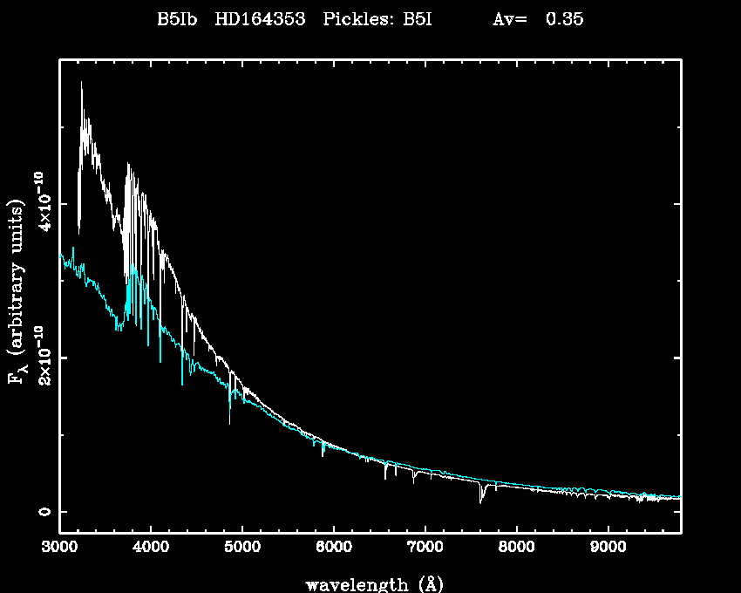
Task: Click the 6000 x-axis tick label
Action: [x=333, y=548]
